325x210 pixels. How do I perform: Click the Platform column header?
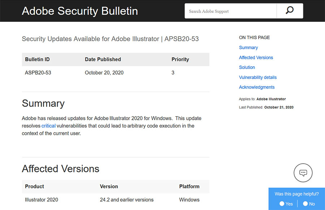pyautogui.click(x=189, y=186)
